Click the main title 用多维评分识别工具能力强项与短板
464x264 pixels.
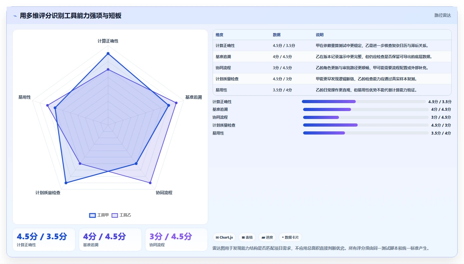coord(70,16)
